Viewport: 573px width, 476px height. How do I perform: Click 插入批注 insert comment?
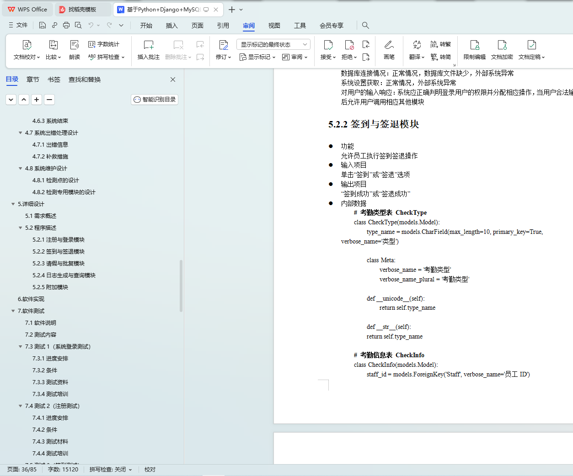pyautogui.click(x=149, y=50)
